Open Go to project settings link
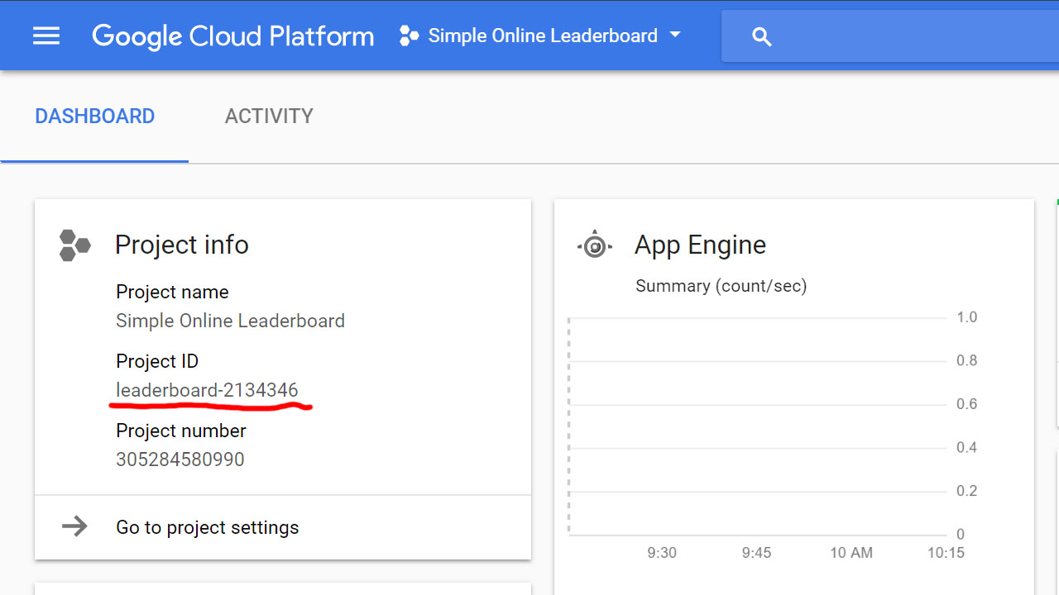 (208, 527)
